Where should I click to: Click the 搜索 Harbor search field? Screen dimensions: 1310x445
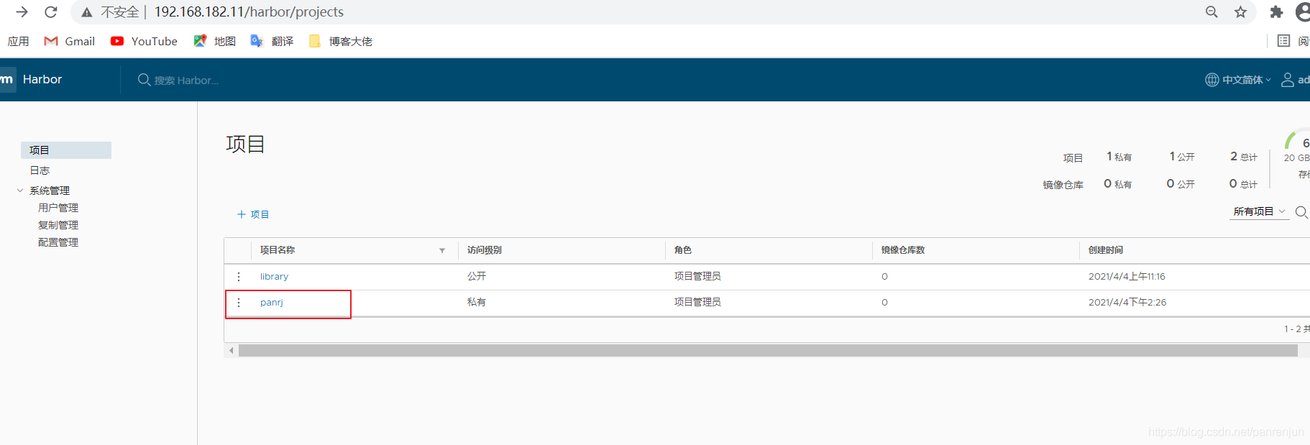(x=186, y=81)
